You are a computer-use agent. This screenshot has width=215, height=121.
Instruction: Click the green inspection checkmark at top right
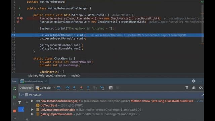pos(202,2)
